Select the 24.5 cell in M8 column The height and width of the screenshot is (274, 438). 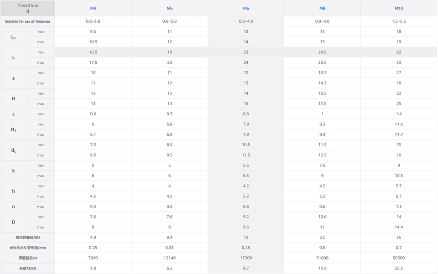pyautogui.click(x=323, y=52)
